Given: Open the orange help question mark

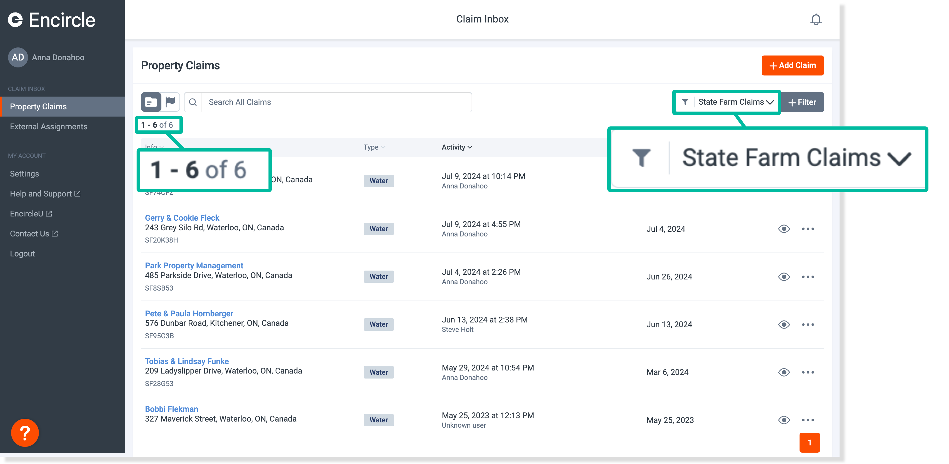Looking at the screenshot, I should 24,433.
